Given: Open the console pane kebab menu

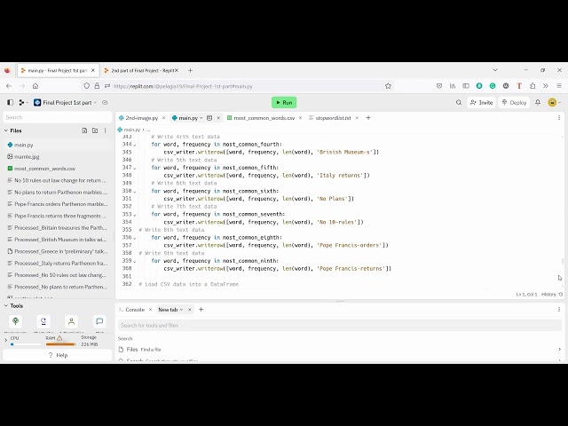Looking at the screenshot, I should point(559,310).
